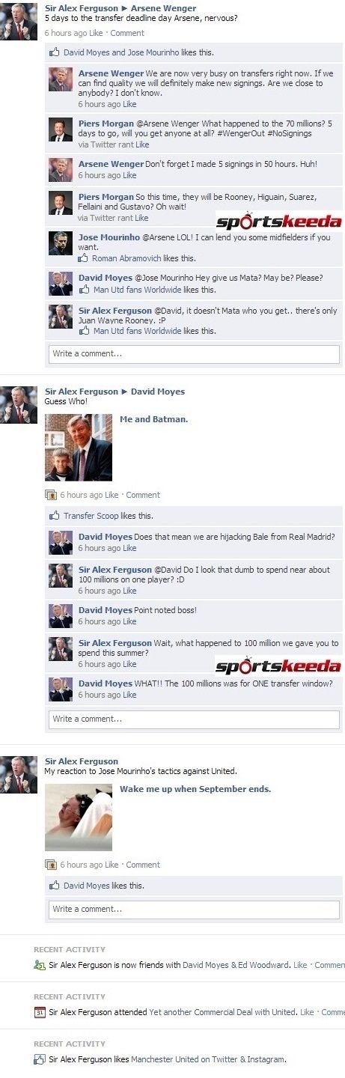This screenshot has width=345, height=1078.
Task: Click Piers Morgan's avatar on #WengerOut comment
Action: pos(61,129)
